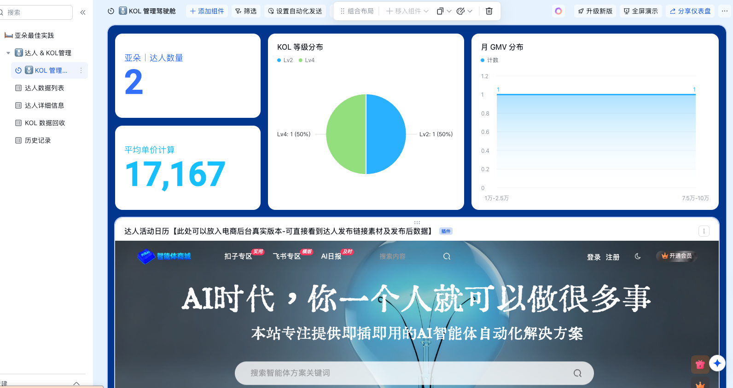Toggle Lv4 legend in KOL 等级分布
Screen dimensions: 733x388
pos(307,60)
